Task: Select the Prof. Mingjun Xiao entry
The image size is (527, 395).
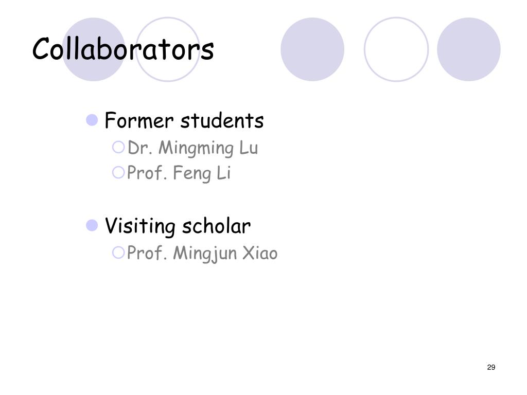Action: [202, 253]
